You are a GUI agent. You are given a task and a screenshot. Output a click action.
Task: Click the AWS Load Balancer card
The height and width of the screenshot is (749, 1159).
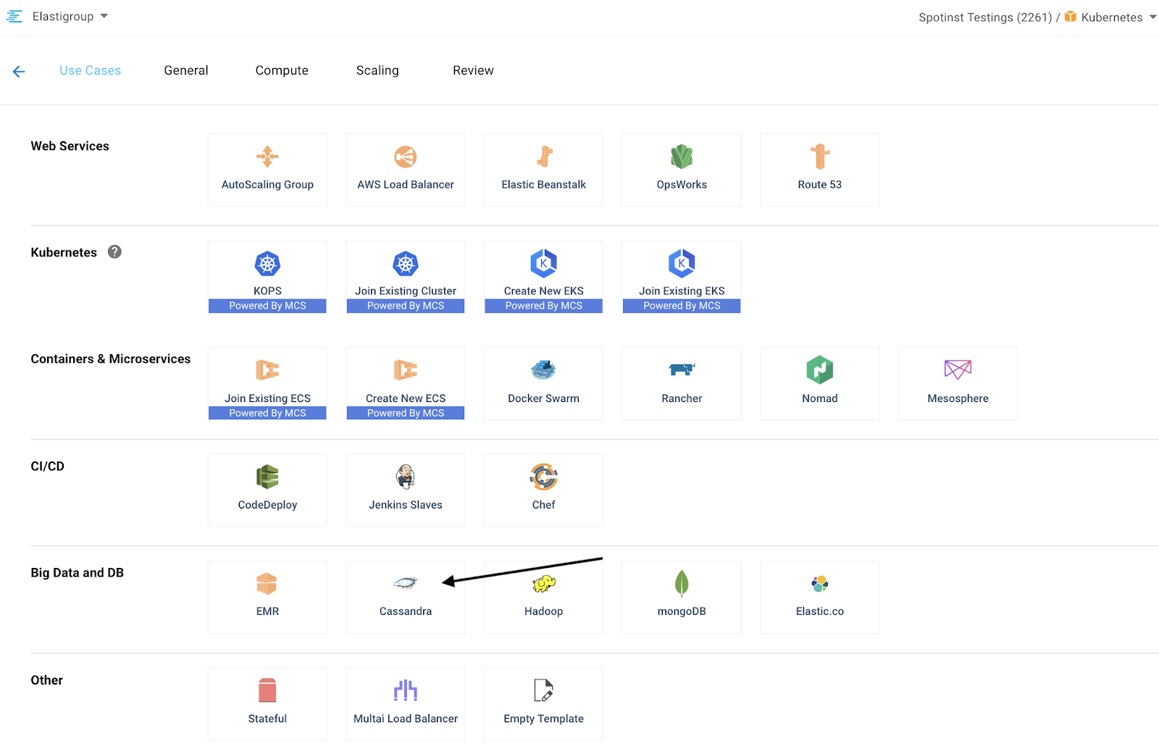click(406, 170)
